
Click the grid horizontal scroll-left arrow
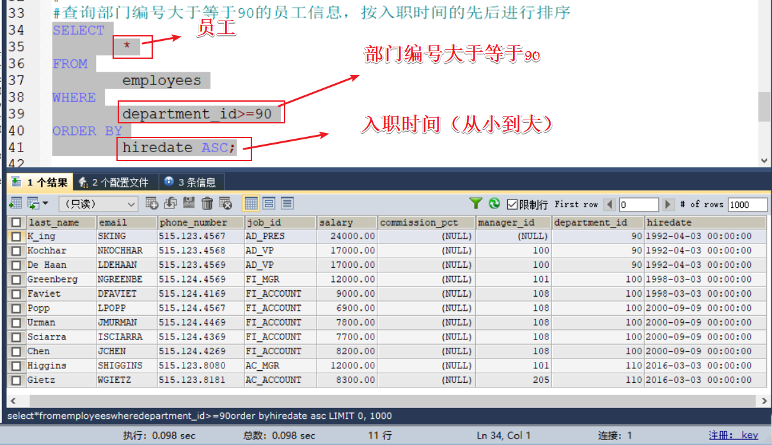click(12, 401)
